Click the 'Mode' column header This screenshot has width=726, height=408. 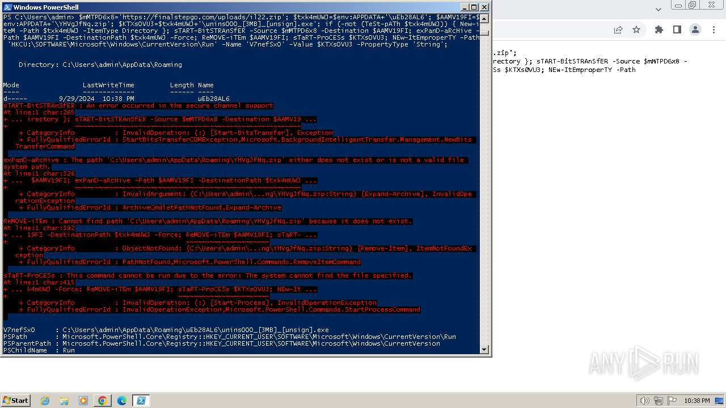pyautogui.click(x=11, y=85)
